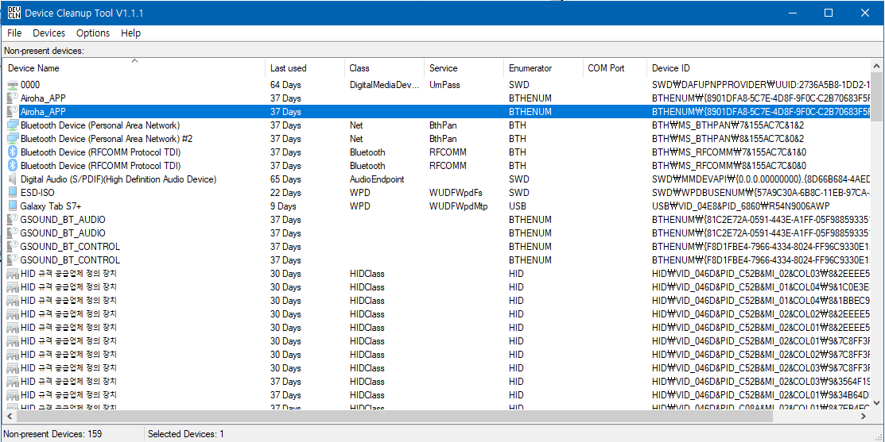This screenshot has width=885, height=442.
Task: Click the ESD-ISO device icon
Action: coord(13,193)
